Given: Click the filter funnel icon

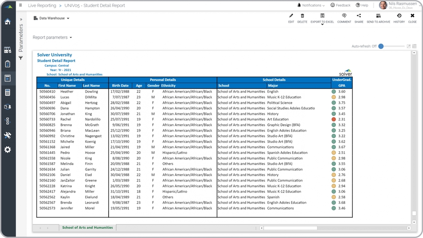Looking at the screenshot, I should click(20, 58).
